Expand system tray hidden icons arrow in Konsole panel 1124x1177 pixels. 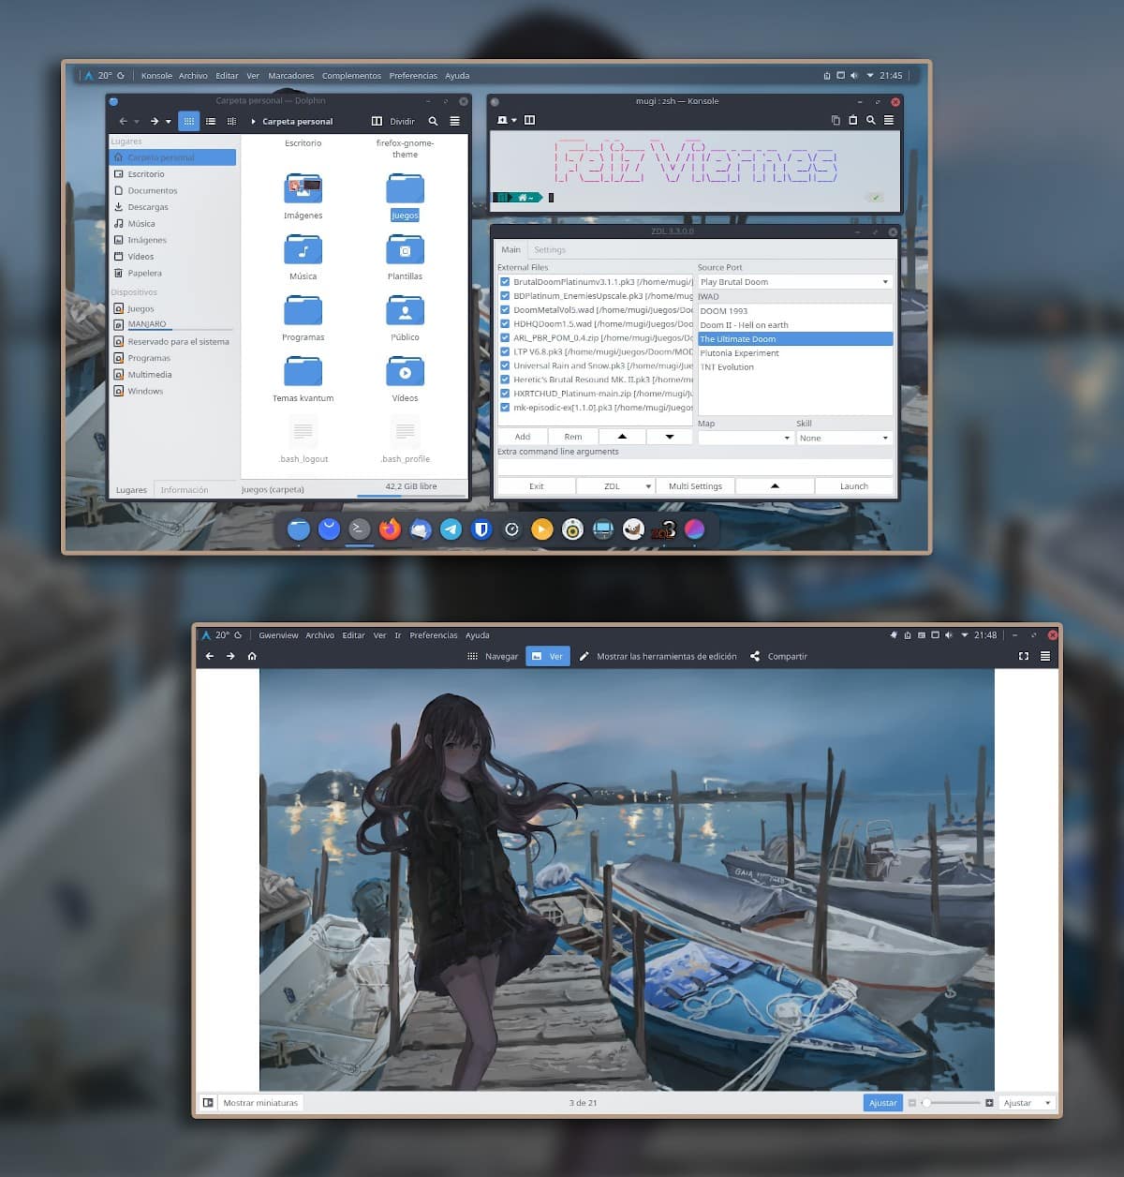pos(870,76)
